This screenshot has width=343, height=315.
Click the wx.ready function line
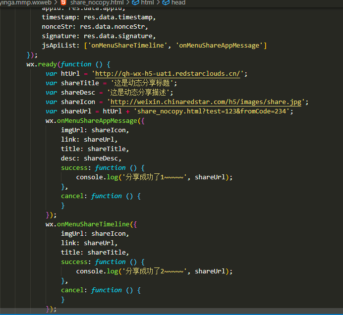point(68,64)
